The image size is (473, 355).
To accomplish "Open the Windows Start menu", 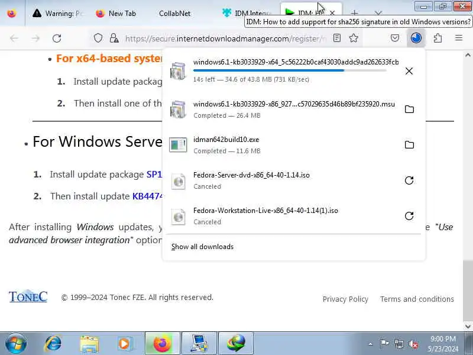I will click(x=15, y=343).
